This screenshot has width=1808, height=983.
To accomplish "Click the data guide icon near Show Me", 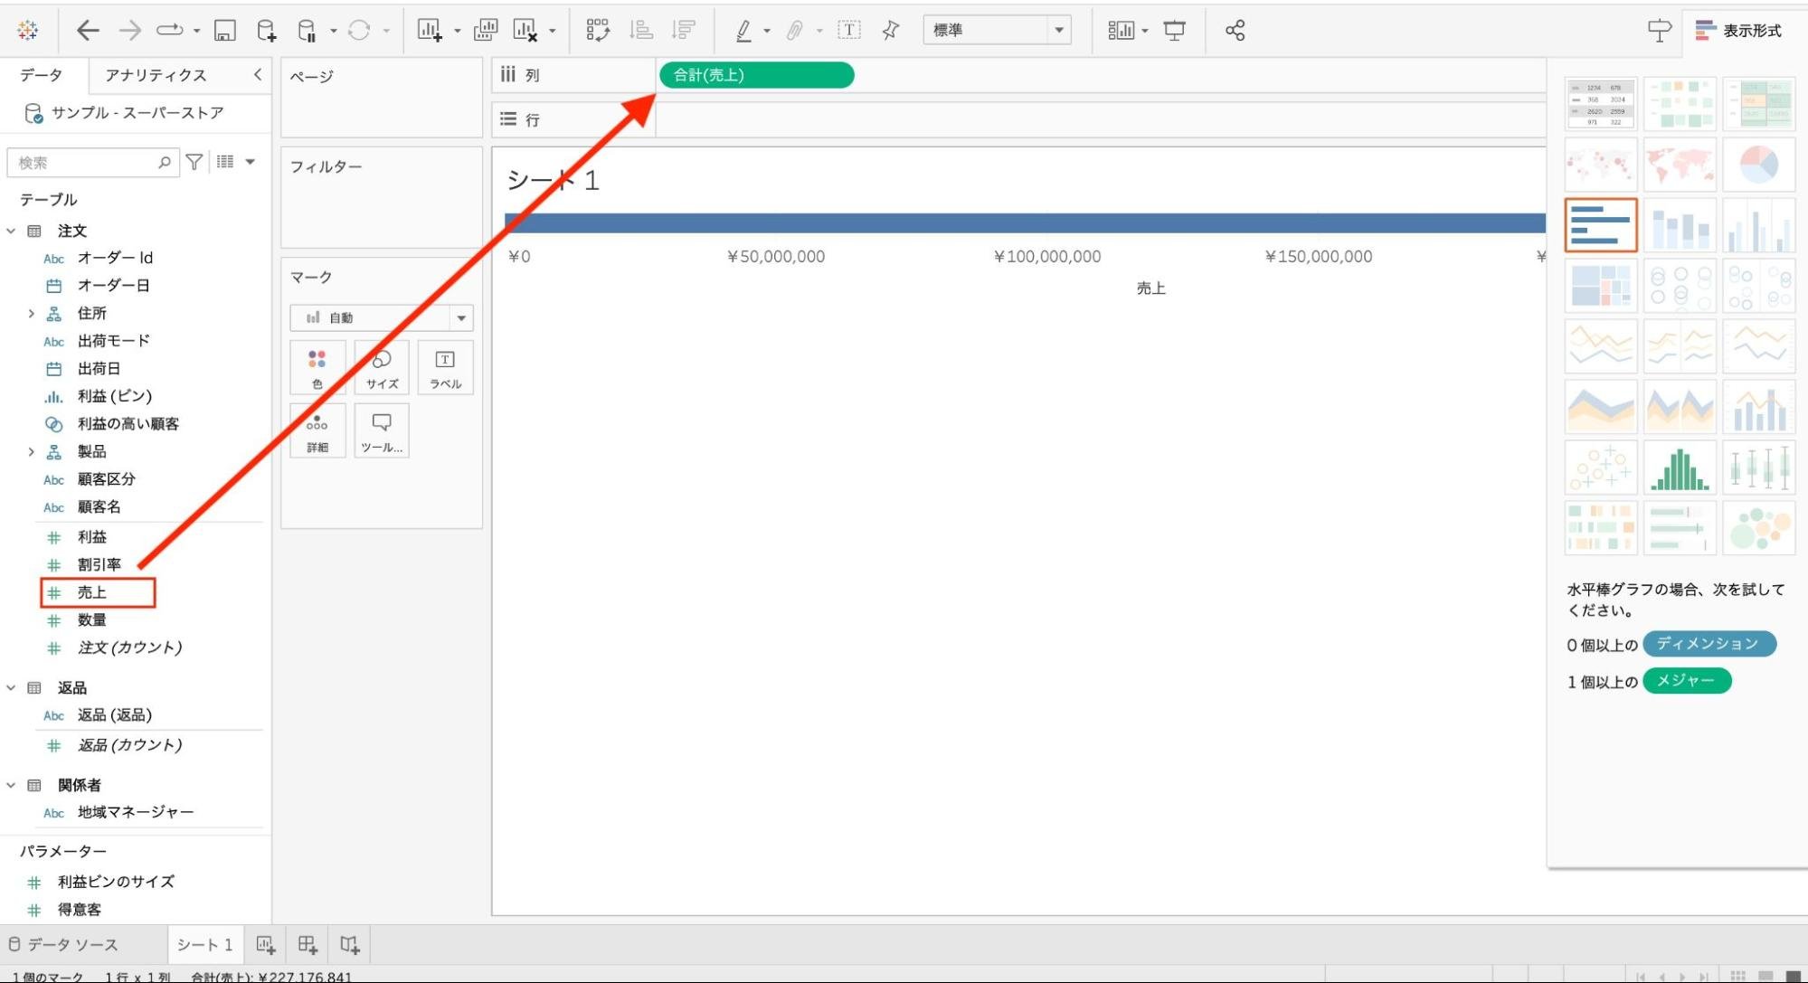I will coord(1660,30).
